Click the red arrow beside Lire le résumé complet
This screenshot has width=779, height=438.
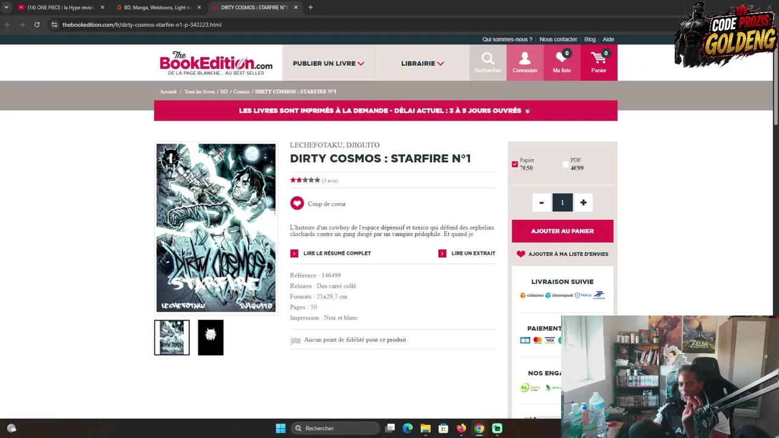pyautogui.click(x=295, y=254)
